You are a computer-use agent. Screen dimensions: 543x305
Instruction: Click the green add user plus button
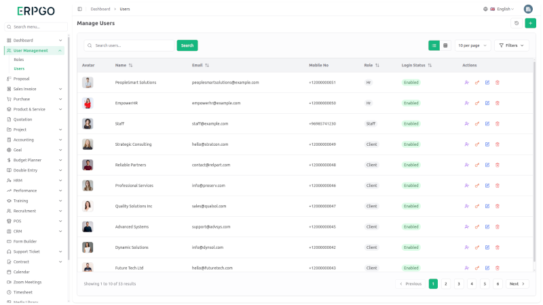530,23
